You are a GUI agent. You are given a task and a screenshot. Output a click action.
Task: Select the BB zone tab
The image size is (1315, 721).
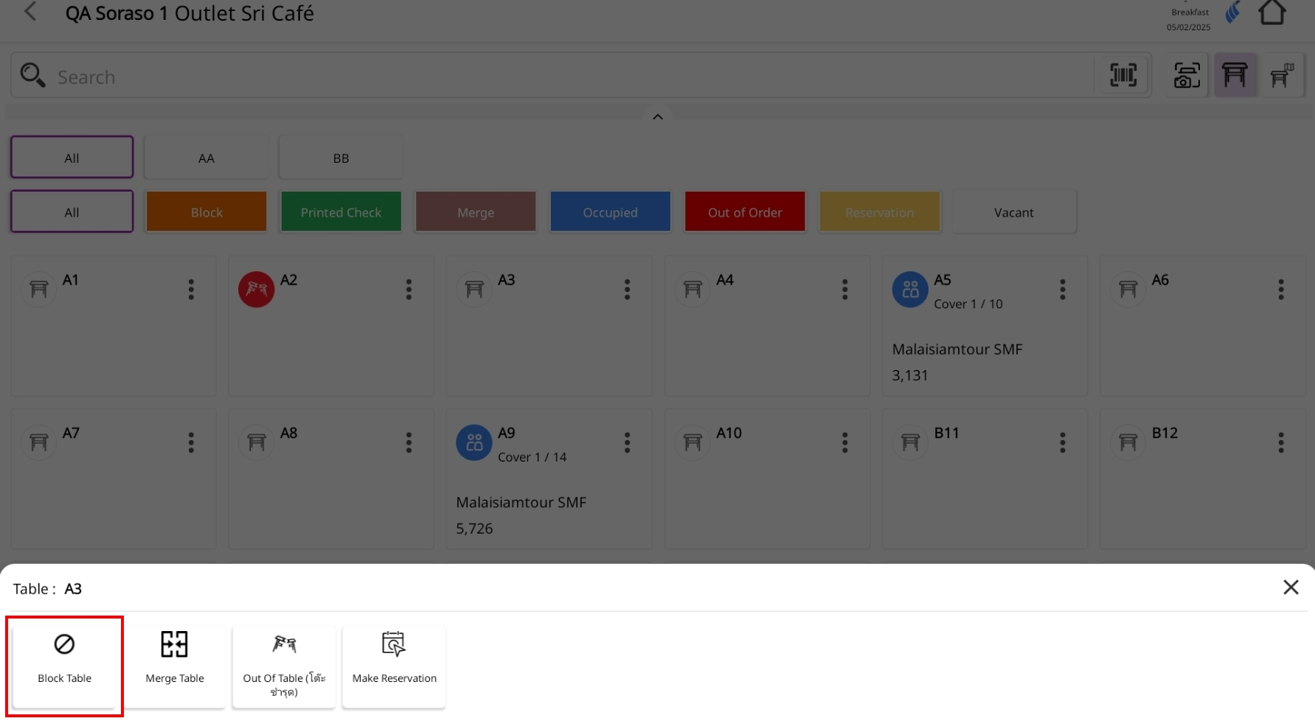341,158
